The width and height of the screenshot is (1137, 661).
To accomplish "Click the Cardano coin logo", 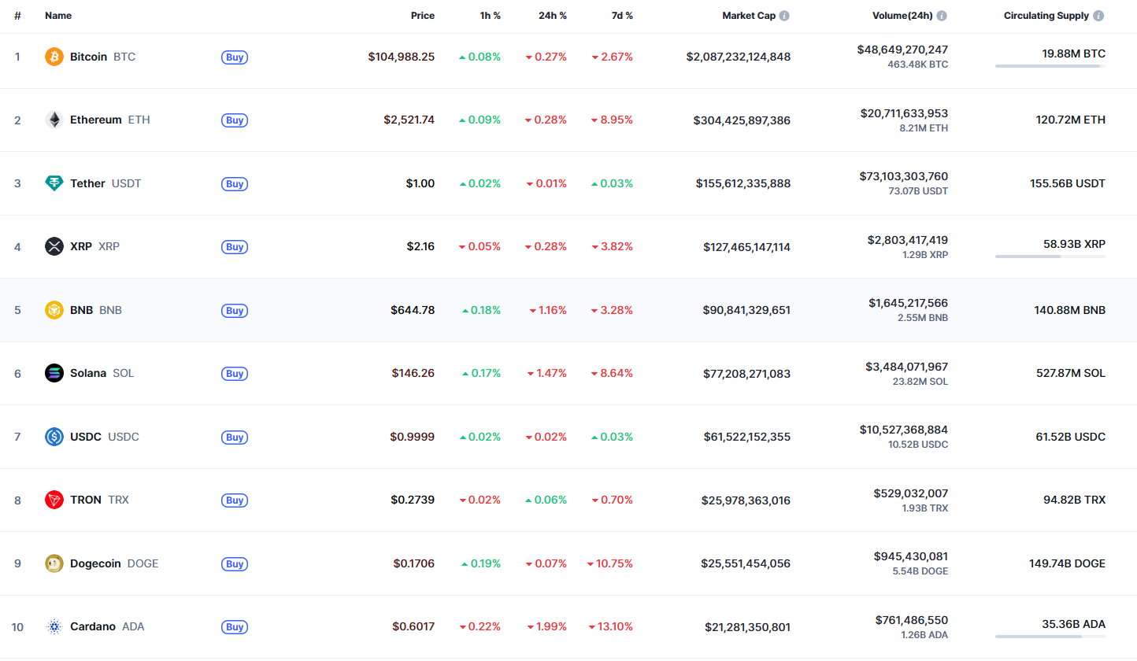I will click(54, 626).
